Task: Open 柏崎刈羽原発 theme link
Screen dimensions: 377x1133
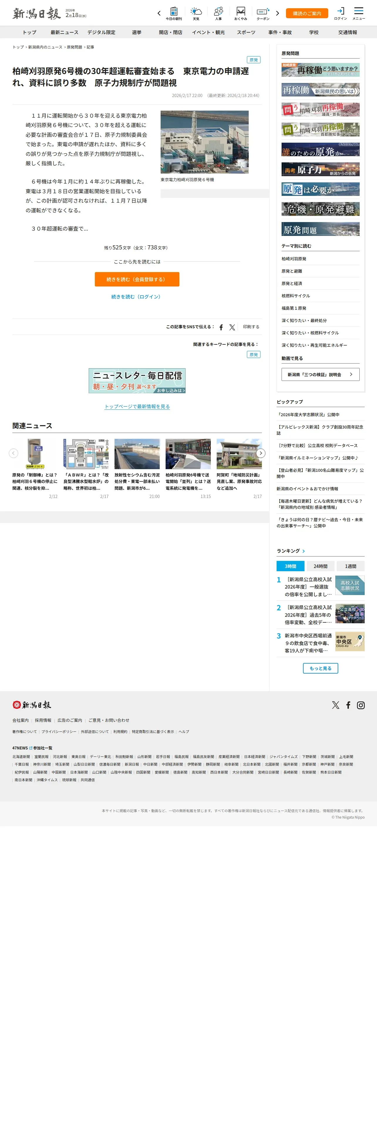Action: point(294,259)
